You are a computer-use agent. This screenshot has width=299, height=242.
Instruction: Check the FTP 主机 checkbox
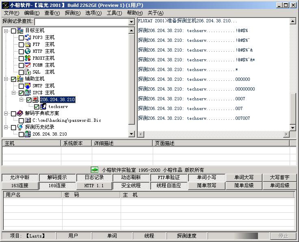click(x=21, y=45)
